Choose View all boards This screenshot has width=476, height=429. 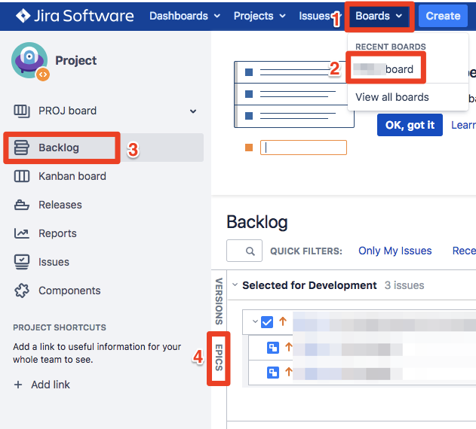tap(392, 97)
